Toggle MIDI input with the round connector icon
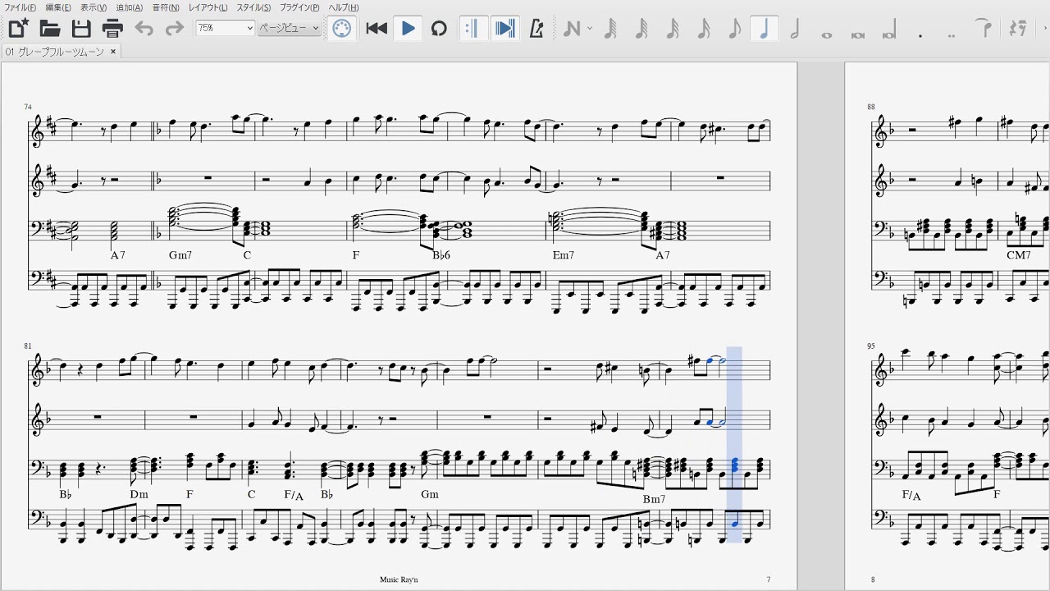The image size is (1050, 591). (x=341, y=29)
